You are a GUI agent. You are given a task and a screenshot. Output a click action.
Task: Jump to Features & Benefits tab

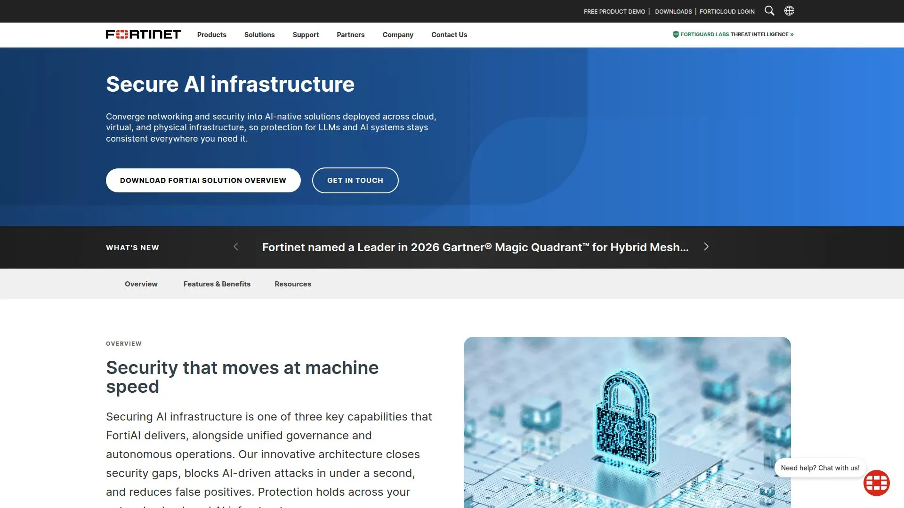(217, 284)
